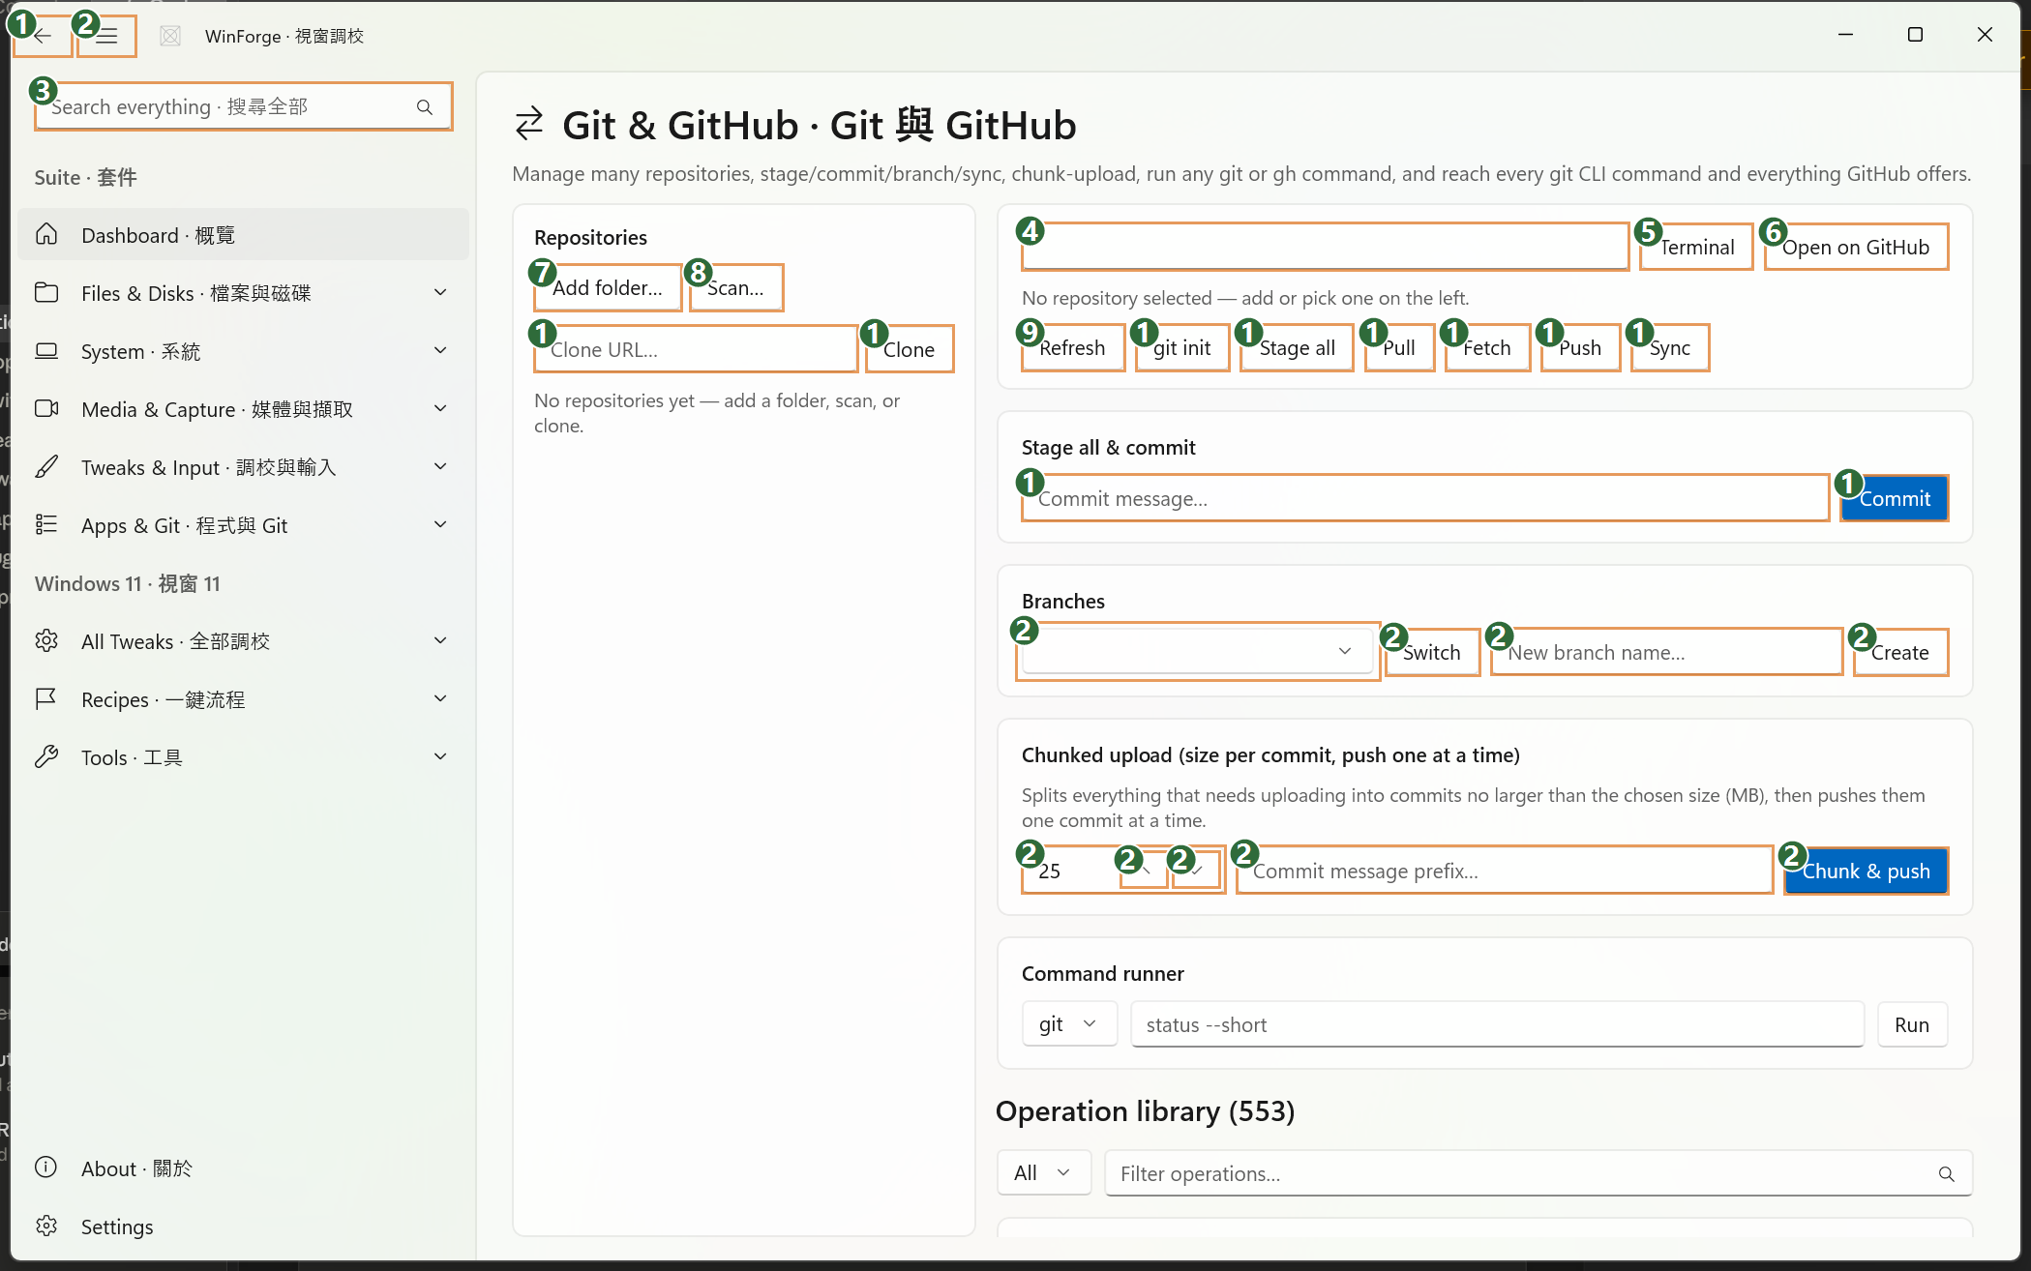Click the Fetch button
The width and height of the screenshot is (2031, 1271).
(x=1487, y=347)
